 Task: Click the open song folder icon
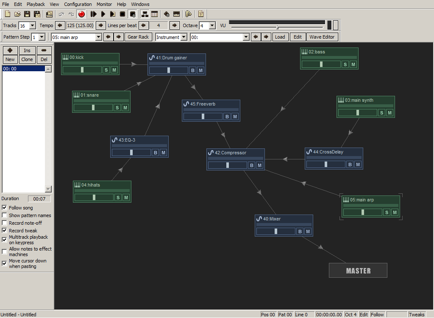[x=17, y=14]
